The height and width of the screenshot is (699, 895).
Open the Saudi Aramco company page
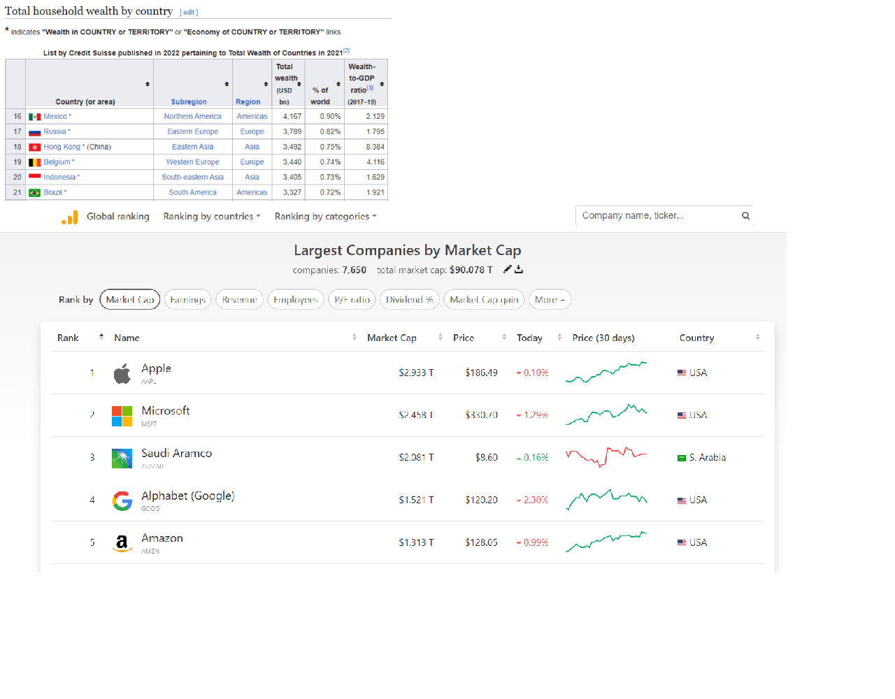[177, 454]
